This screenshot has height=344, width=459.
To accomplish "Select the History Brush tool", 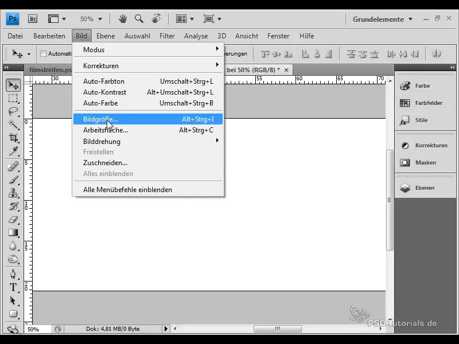I will [x=13, y=206].
